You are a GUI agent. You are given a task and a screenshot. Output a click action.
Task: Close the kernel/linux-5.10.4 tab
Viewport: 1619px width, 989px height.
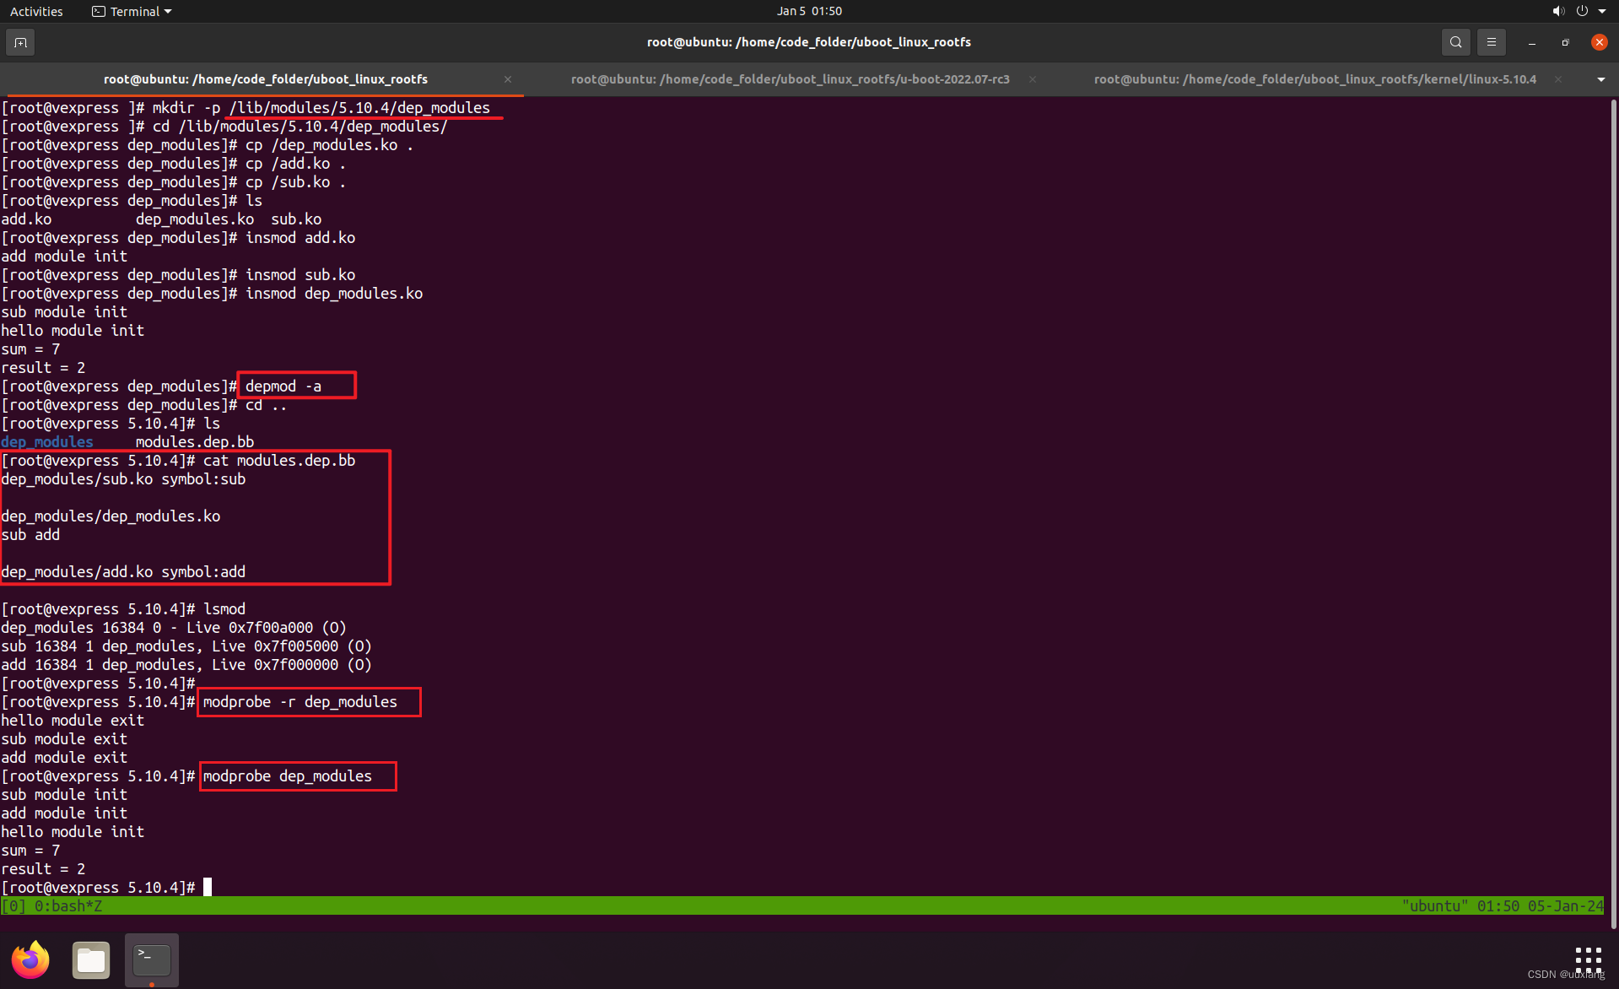click(1558, 79)
